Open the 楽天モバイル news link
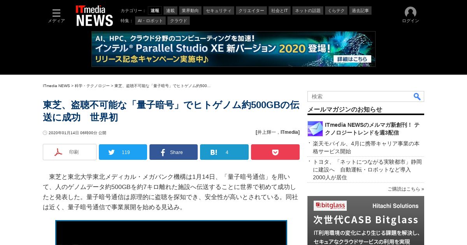 tap(366, 147)
